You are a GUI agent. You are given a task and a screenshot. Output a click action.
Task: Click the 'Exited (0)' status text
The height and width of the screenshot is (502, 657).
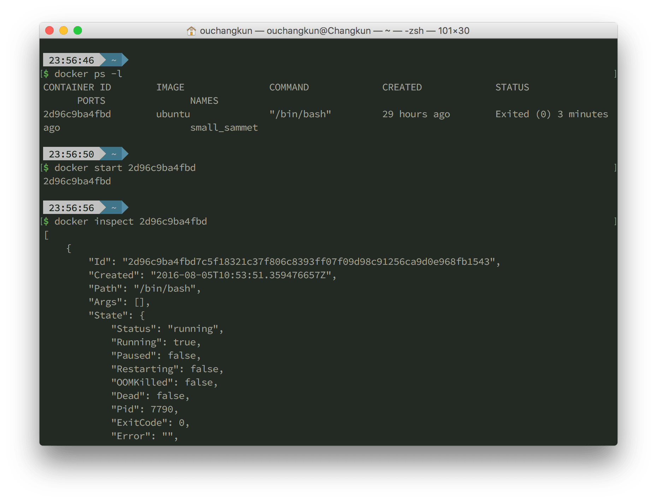pos(523,114)
